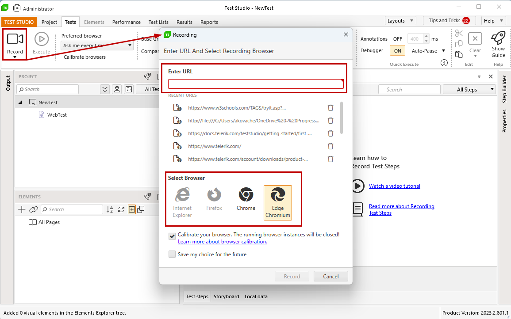Click the Record camera icon
Image resolution: width=511 pixels, height=319 pixels.
click(x=15, y=39)
